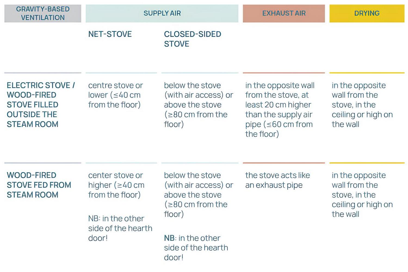Click the yellow Drying header
The height and width of the screenshot is (272, 408).
(367, 13)
